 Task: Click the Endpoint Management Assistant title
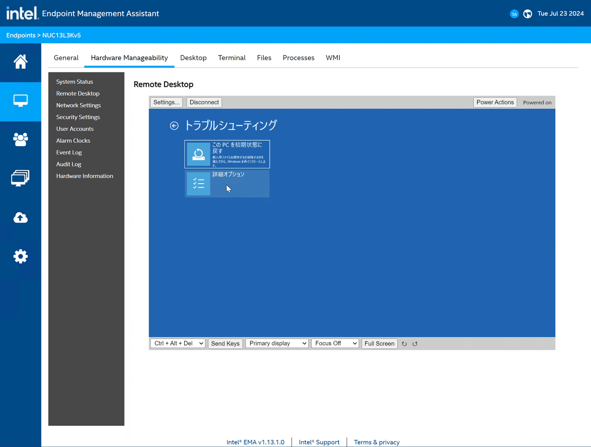(101, 14)
